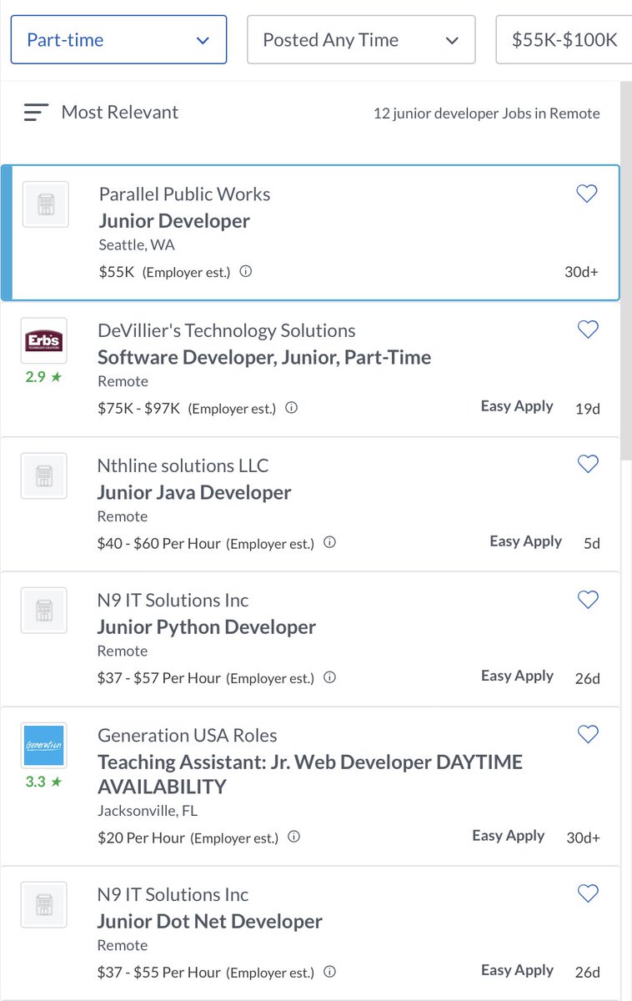The image size is (632, 1001).
Task: Click the info icon beside $75K - $97K estimate
Action: [292, 408]
